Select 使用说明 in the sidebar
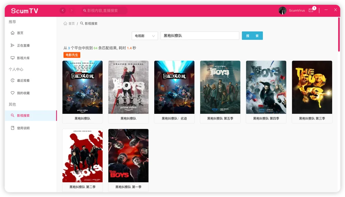The width and height of the screenshot is (345, 197). tap(31, 128)
